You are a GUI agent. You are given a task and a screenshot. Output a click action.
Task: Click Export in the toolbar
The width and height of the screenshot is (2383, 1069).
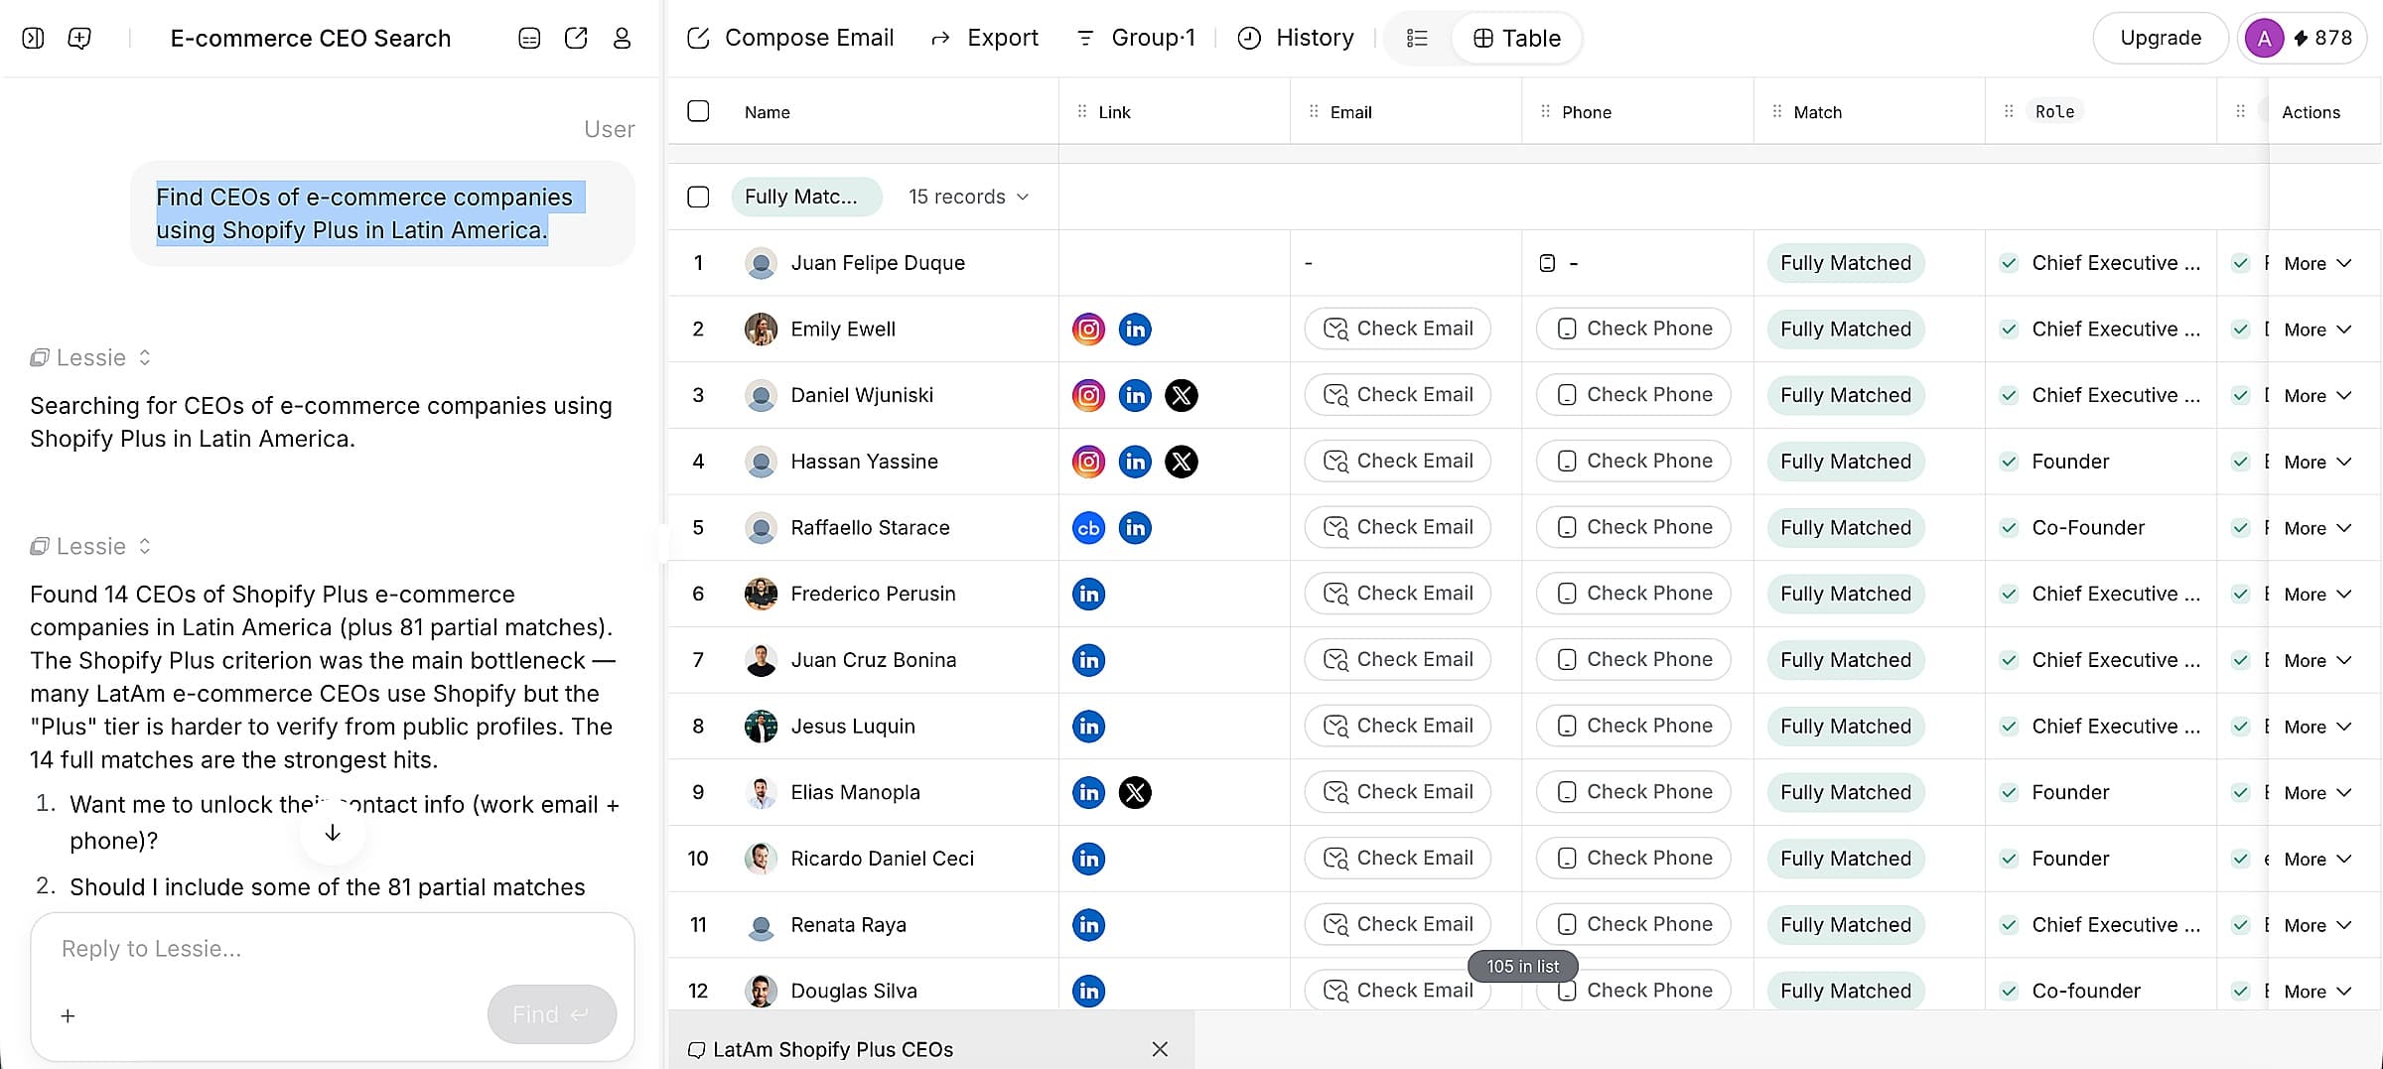(984, 38)
